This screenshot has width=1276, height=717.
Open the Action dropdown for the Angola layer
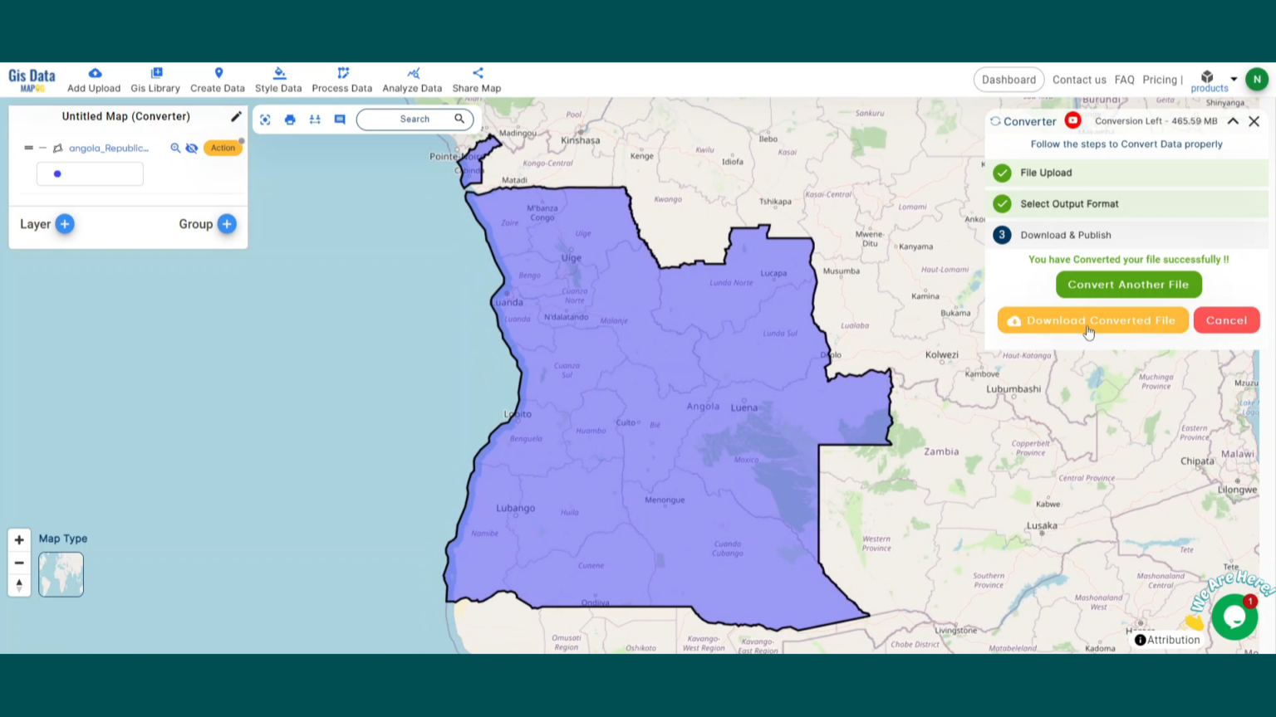tap(223, 148)
